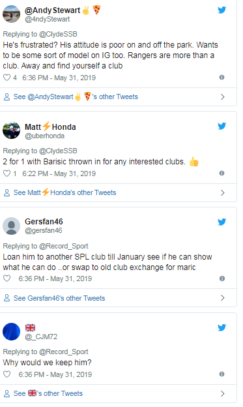Screen dimensions: 243x407
Task: Click the Twitter bird icon on Matt Honda's tweet
Action: [222, 126]
